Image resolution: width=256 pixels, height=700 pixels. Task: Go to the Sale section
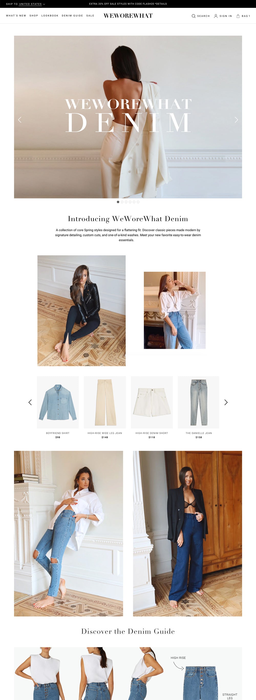pos(90,16)
